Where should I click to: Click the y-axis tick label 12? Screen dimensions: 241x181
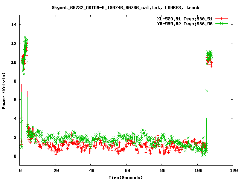coord(14,43)
